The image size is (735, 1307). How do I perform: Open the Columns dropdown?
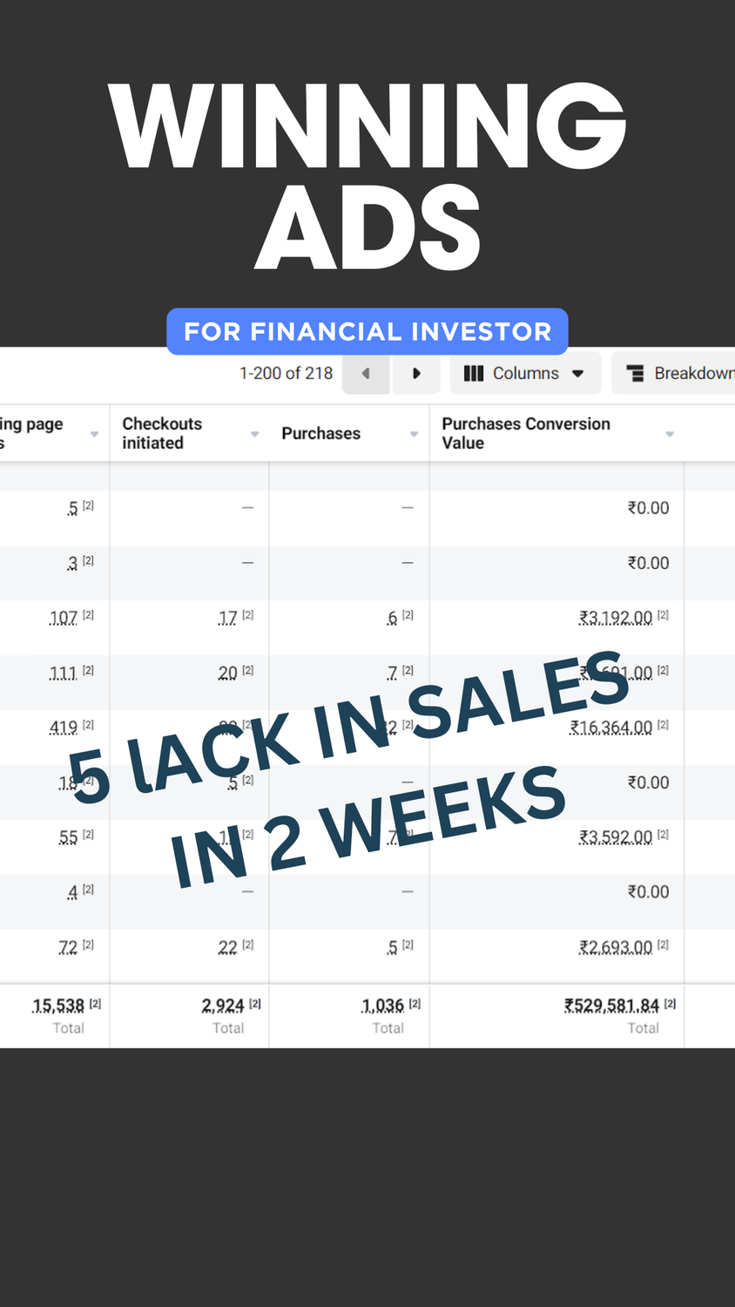pos(525,373)
